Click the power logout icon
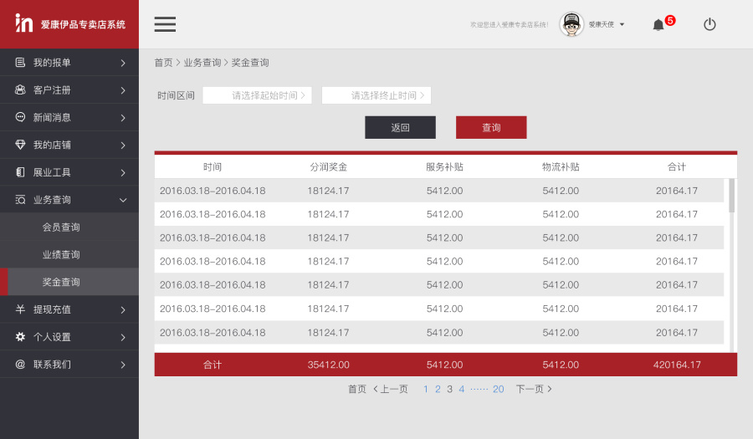This screenshot has height=439, width=753. [709, 24]
